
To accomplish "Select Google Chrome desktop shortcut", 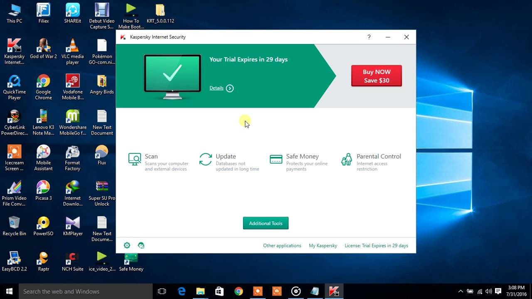I will (x=43, y=87).
